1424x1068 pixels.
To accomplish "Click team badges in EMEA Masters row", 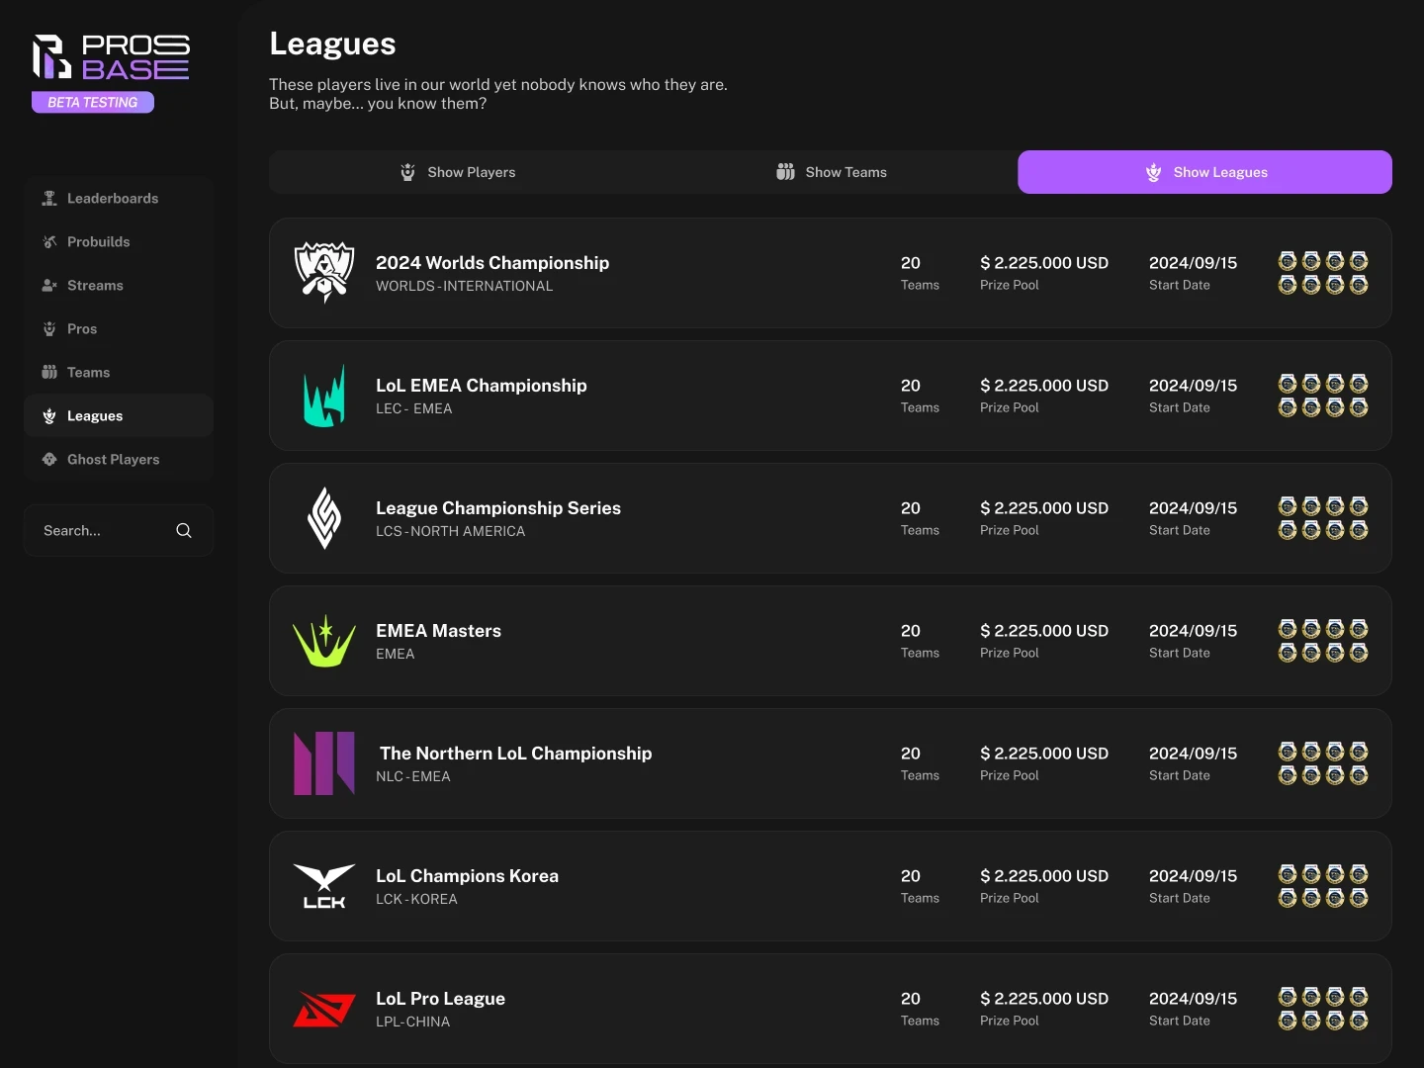I will [x=1323, y=641].
